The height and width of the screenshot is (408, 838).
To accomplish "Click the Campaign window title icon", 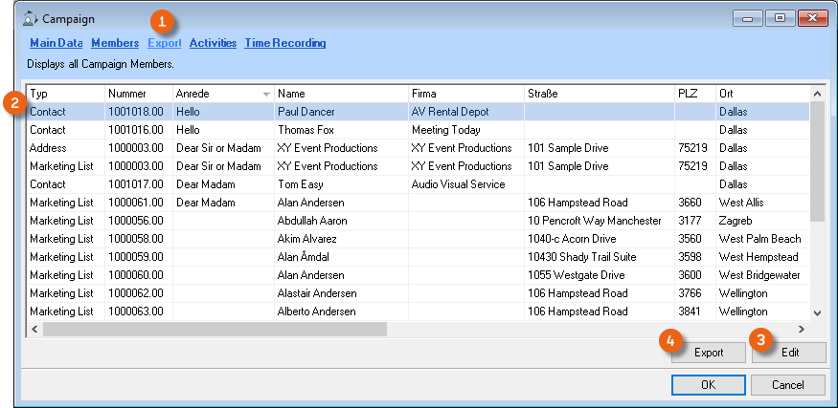I will pos(29,18).
